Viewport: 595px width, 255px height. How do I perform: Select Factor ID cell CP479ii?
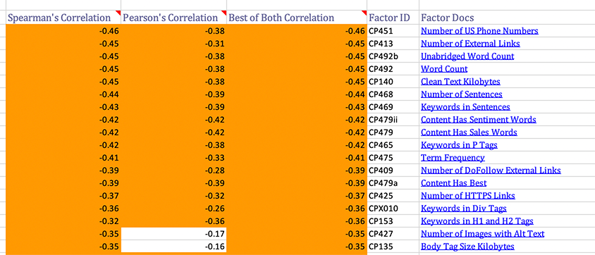(x=393, y=119)
